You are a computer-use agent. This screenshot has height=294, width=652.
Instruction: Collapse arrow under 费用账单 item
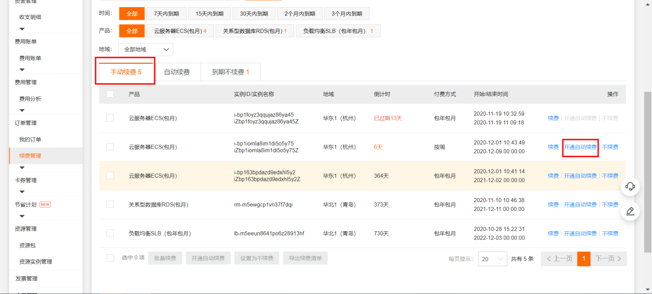coord(22,70)
